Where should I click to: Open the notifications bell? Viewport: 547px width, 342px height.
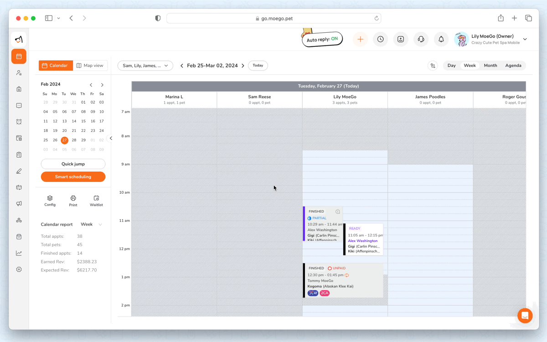(x=441, y=40)
